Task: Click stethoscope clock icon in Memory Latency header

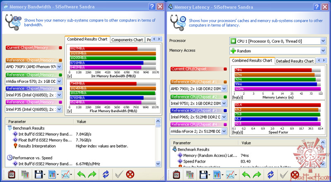Action: [178, 23]
